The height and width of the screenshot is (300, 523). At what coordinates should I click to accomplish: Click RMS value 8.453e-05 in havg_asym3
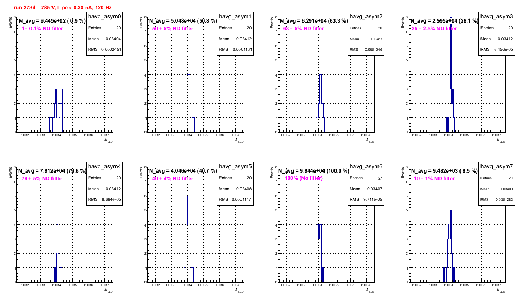[x=504, y=49]
